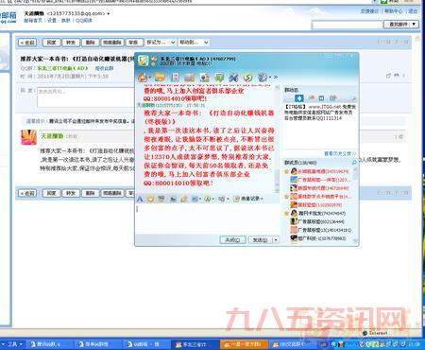Open the 标记为 mark-as dropdown
The image size is (425, 350).
161,43
